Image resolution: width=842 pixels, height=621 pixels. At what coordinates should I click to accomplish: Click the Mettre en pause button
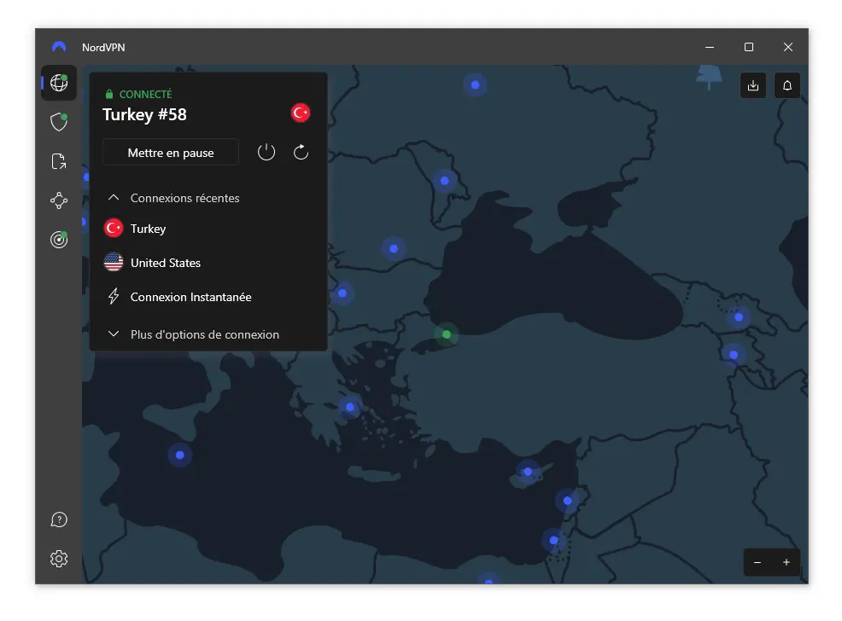coord(171,153)
